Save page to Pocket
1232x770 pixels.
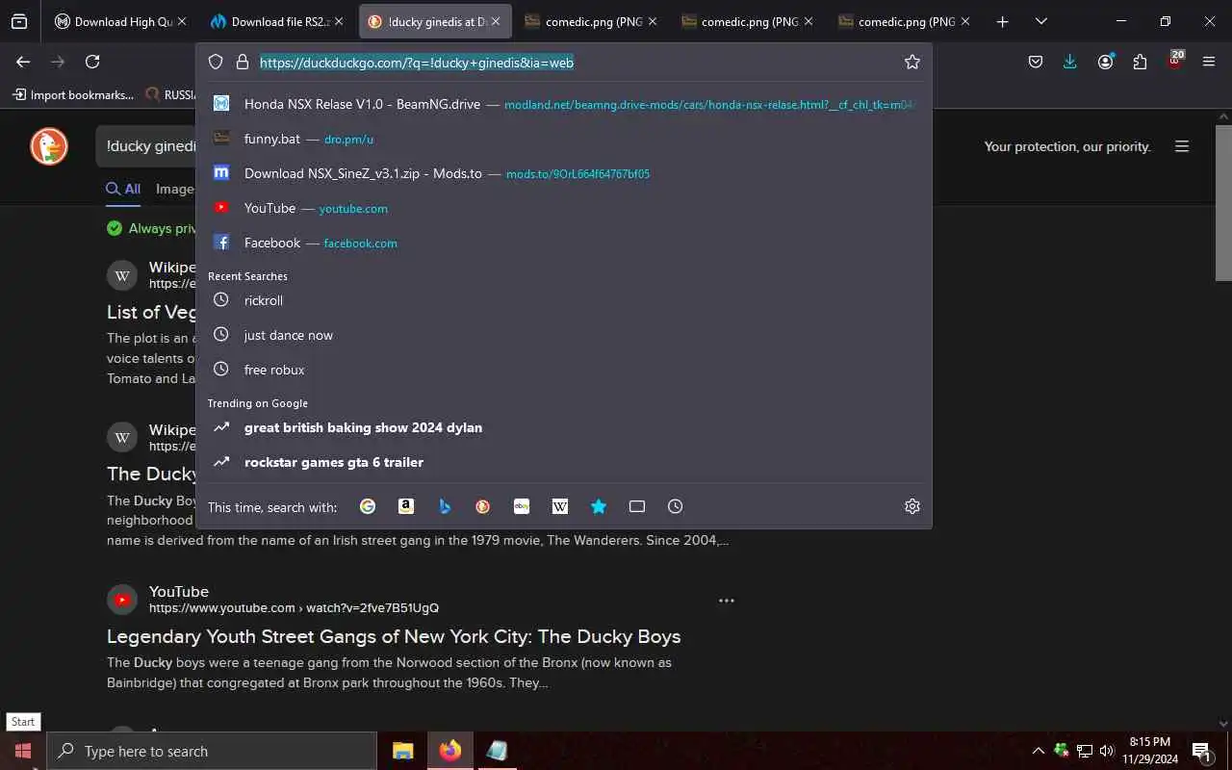pyautogui.click(x=1036, y=62)
